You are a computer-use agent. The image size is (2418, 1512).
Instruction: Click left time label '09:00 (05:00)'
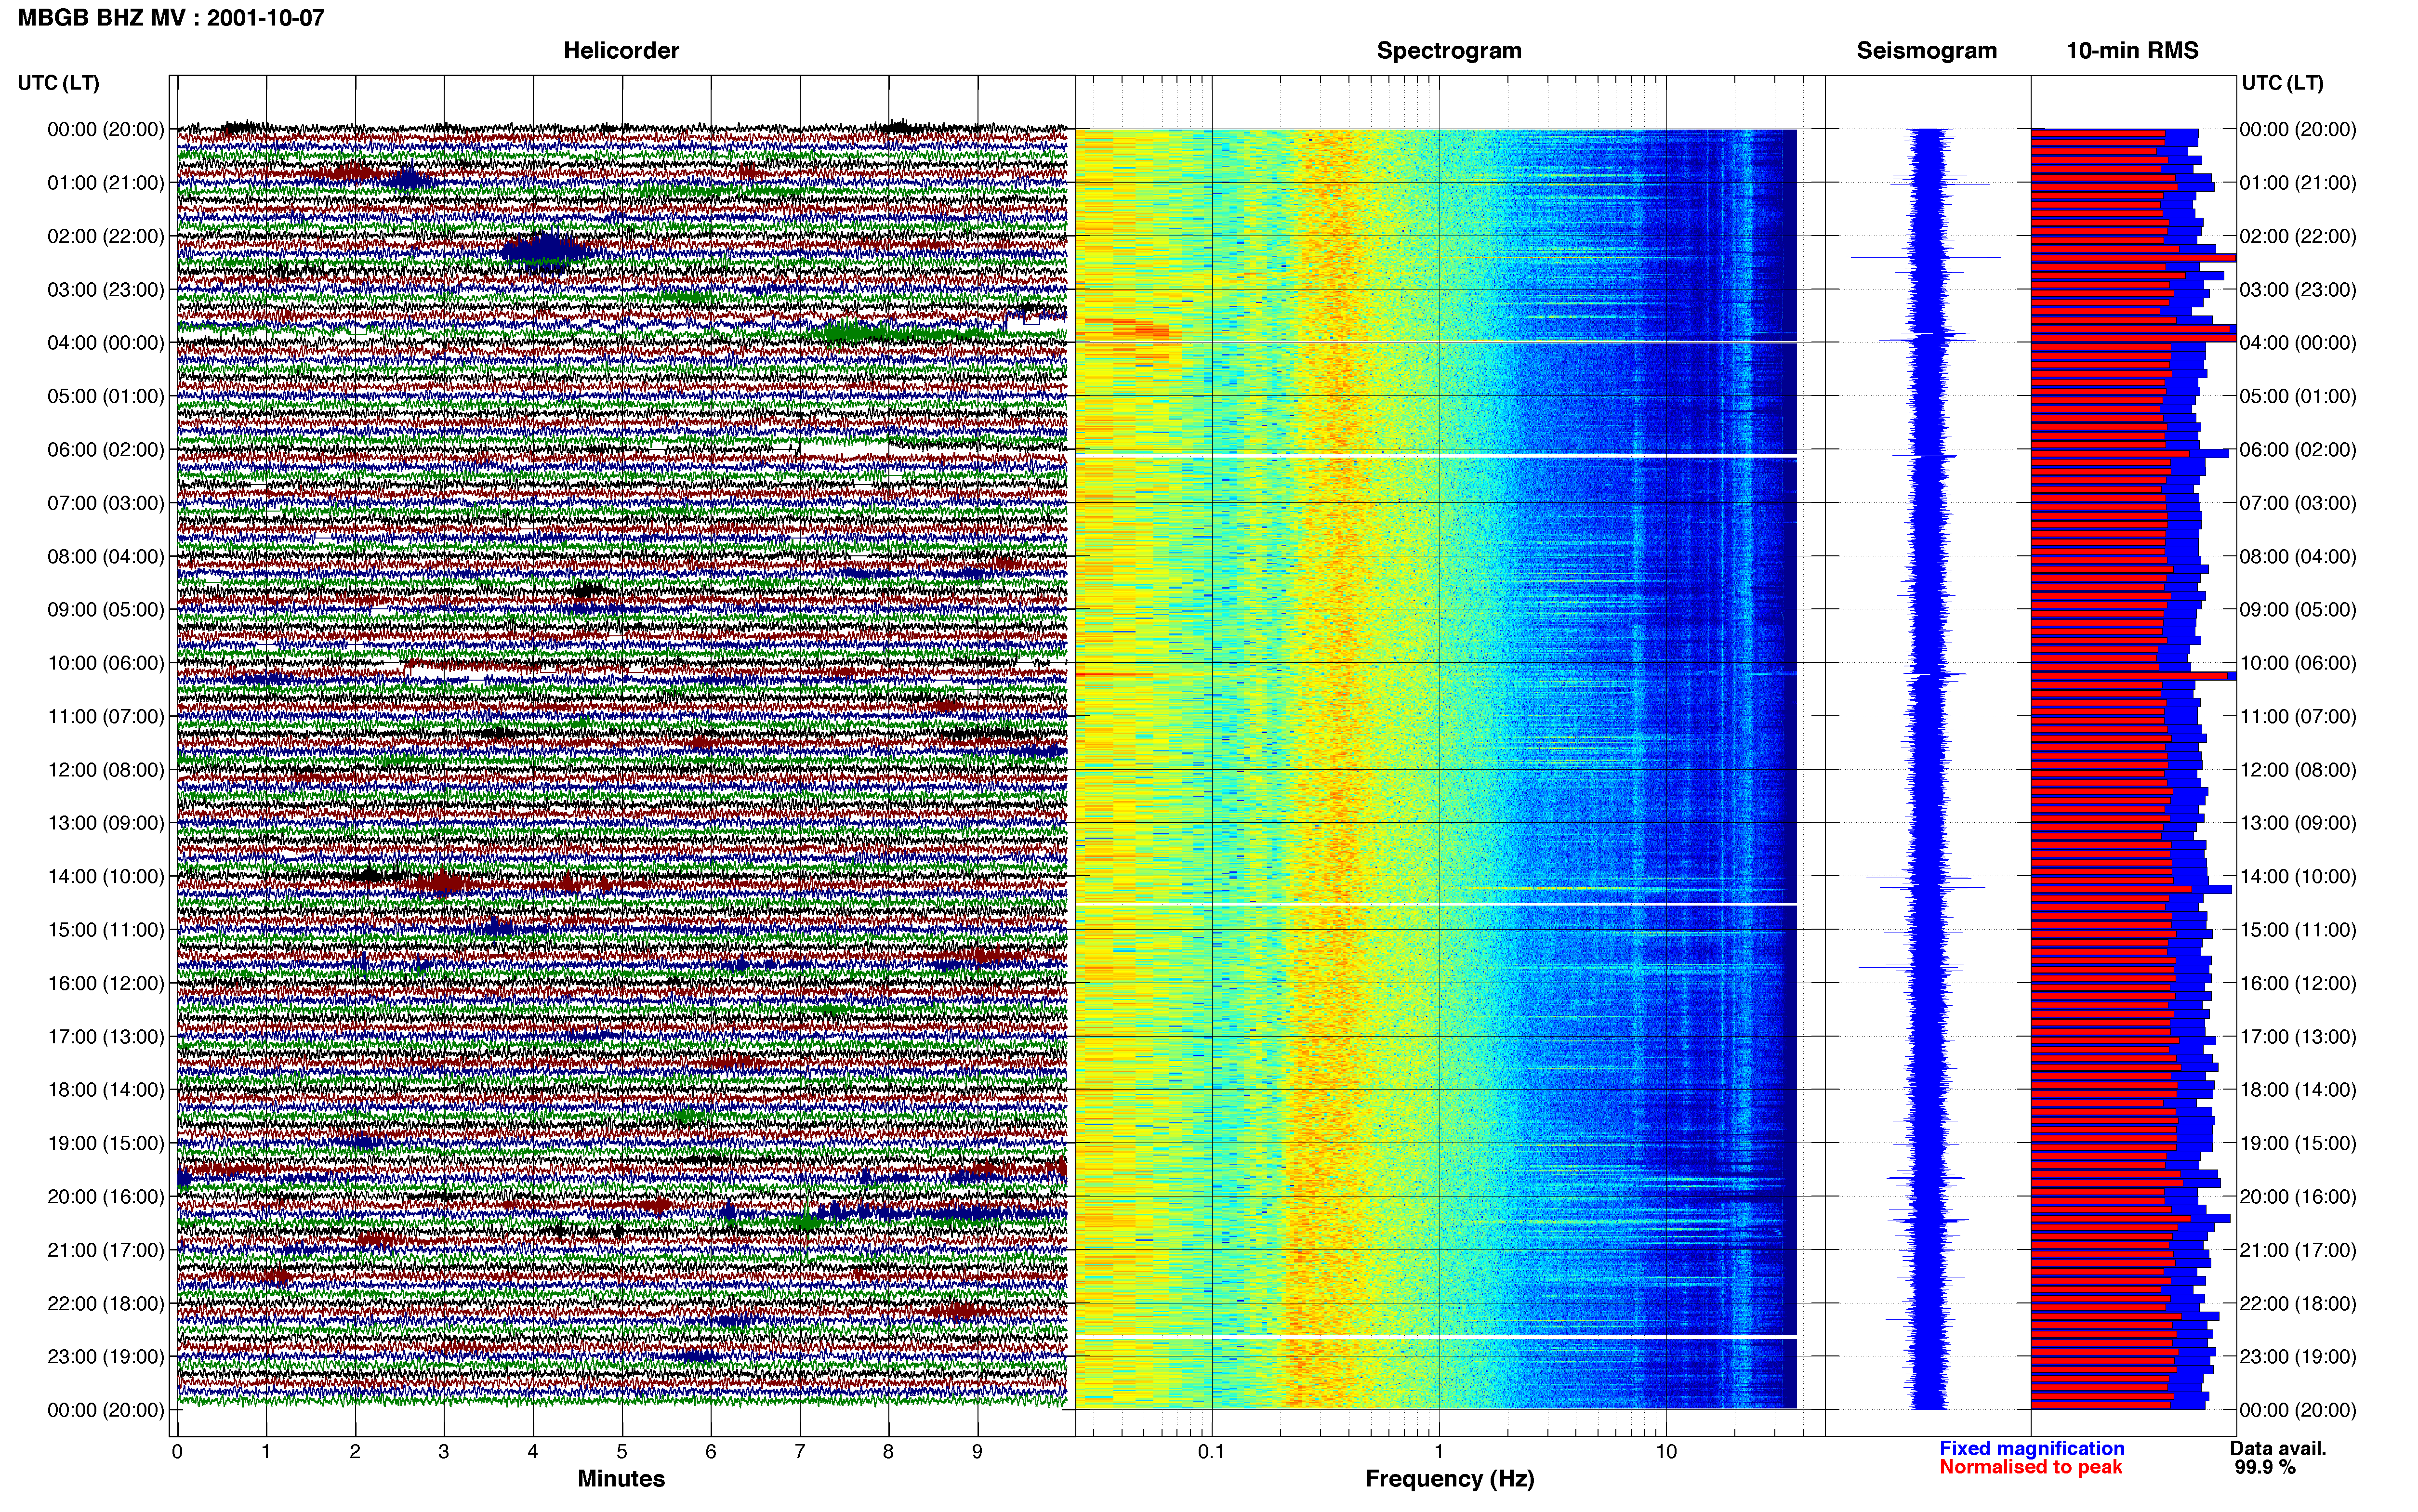pyautogui.click(x=106, y=610)
